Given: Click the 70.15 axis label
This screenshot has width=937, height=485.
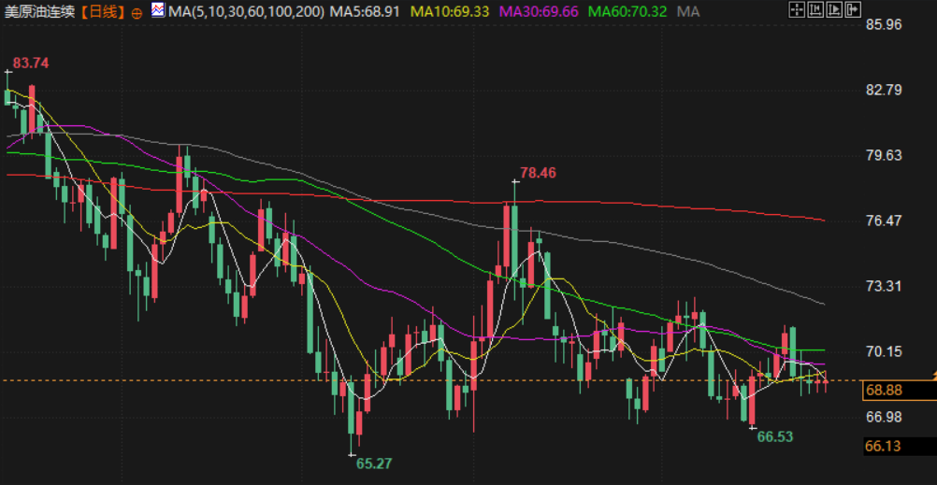Looking at the screenshot, I should click(x=883, y=351).
